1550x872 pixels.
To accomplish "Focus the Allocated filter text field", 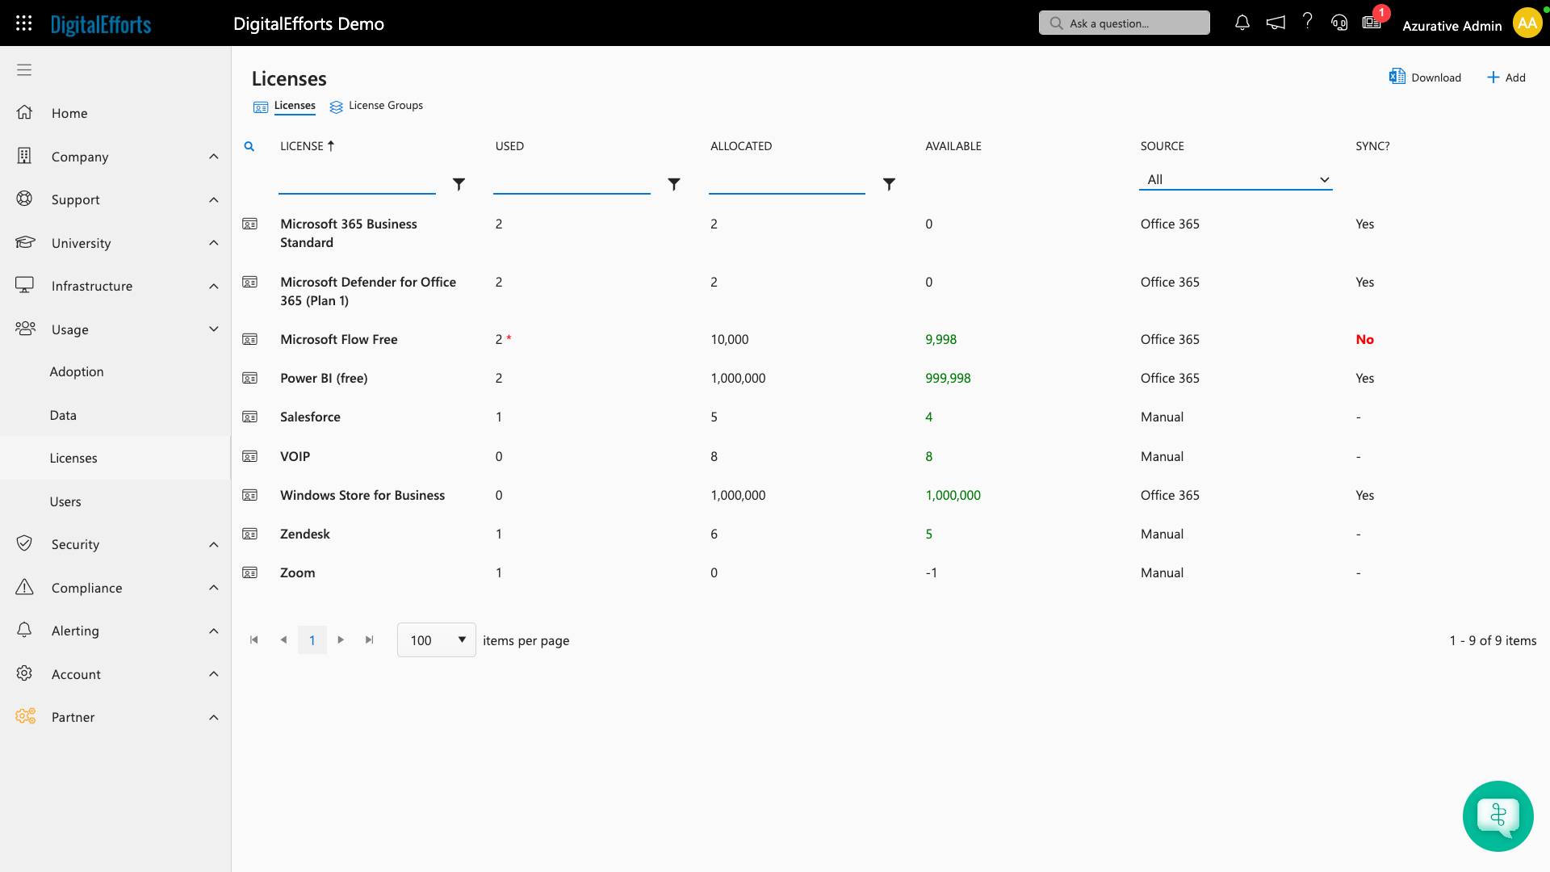I will coord(787,183).
